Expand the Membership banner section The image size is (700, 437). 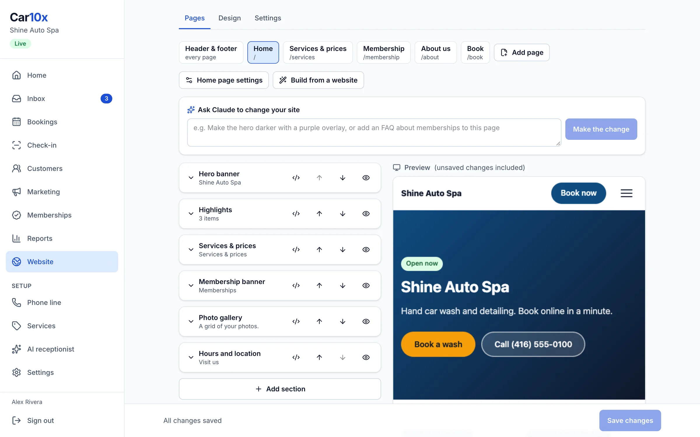pyautogui.click(x=191, y=286)
